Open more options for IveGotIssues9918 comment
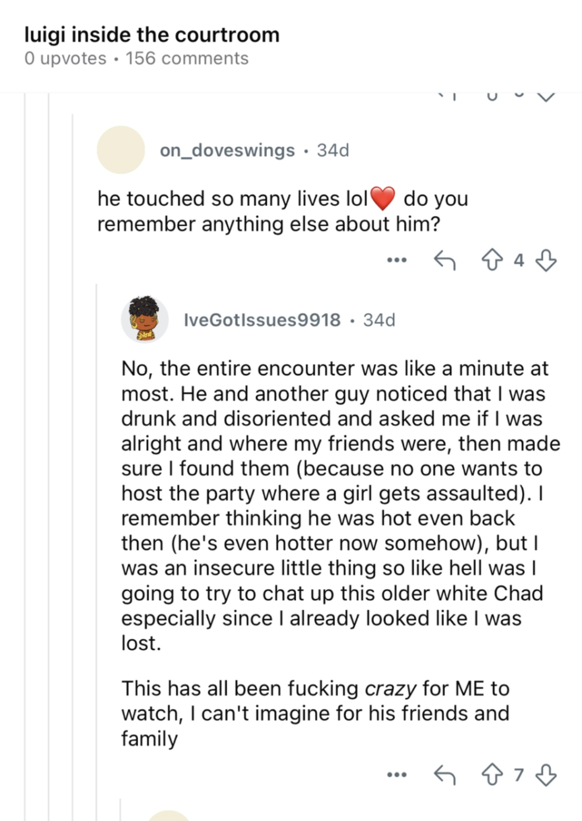This screenshot has width=582, height=821. [x=397, y=775]
